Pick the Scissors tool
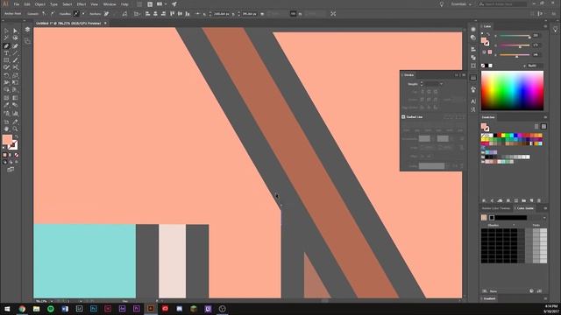Image resolution: width=561 pixels, height=315 pixels. click(16, 67)
